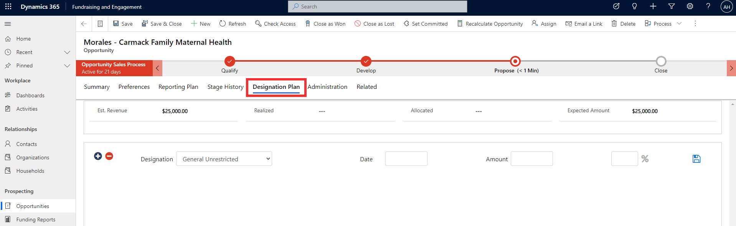Add a designation row with plus icon

click(98, 156)
